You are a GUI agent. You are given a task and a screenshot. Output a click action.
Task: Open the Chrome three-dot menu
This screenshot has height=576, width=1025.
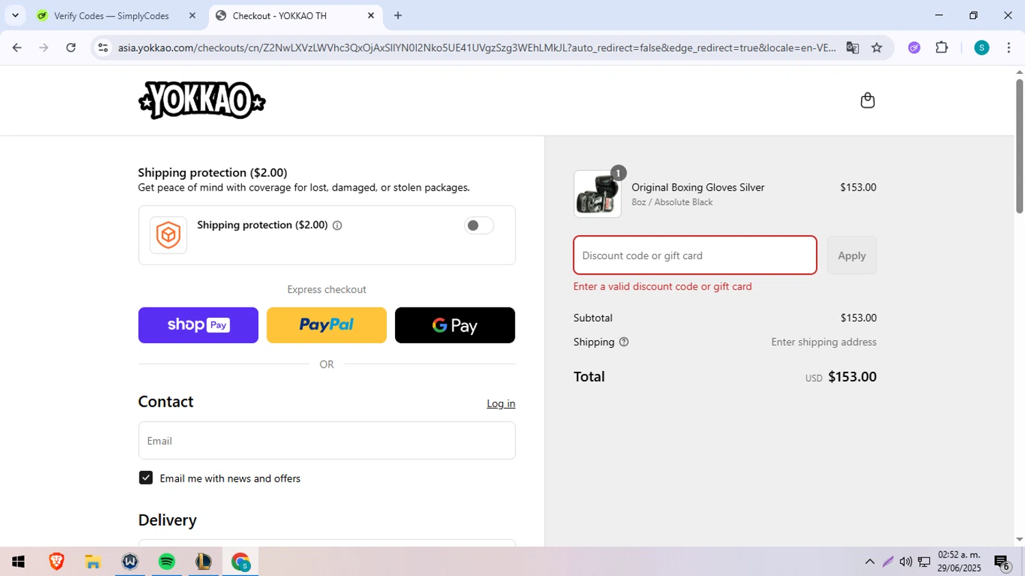pyautogui.click(x=1009, y=48)
